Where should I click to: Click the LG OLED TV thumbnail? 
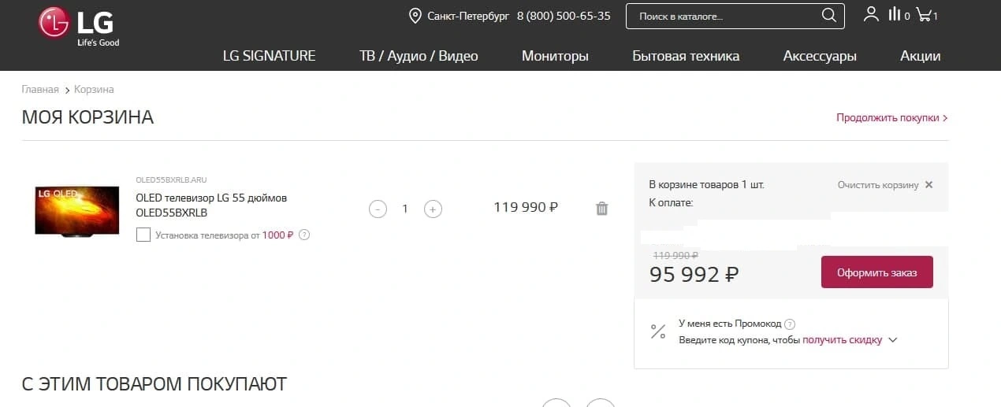[76, 210]
